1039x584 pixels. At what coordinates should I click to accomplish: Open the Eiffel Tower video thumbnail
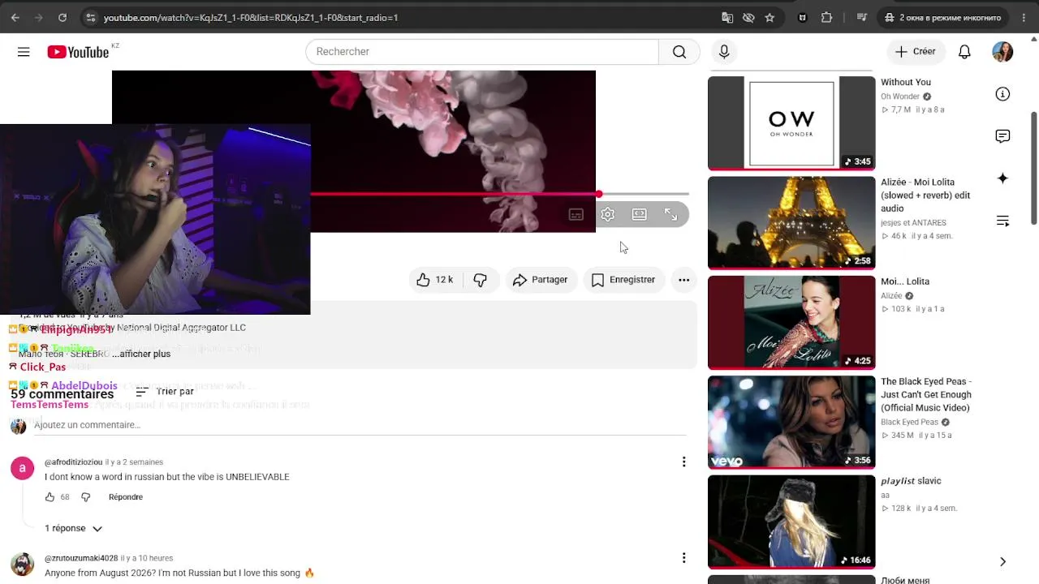tap(791, 223)
